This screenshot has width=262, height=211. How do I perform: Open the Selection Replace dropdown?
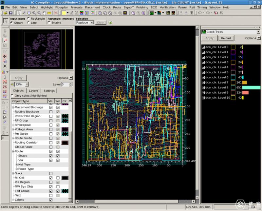pyautogui.click(x=92, y=23)
